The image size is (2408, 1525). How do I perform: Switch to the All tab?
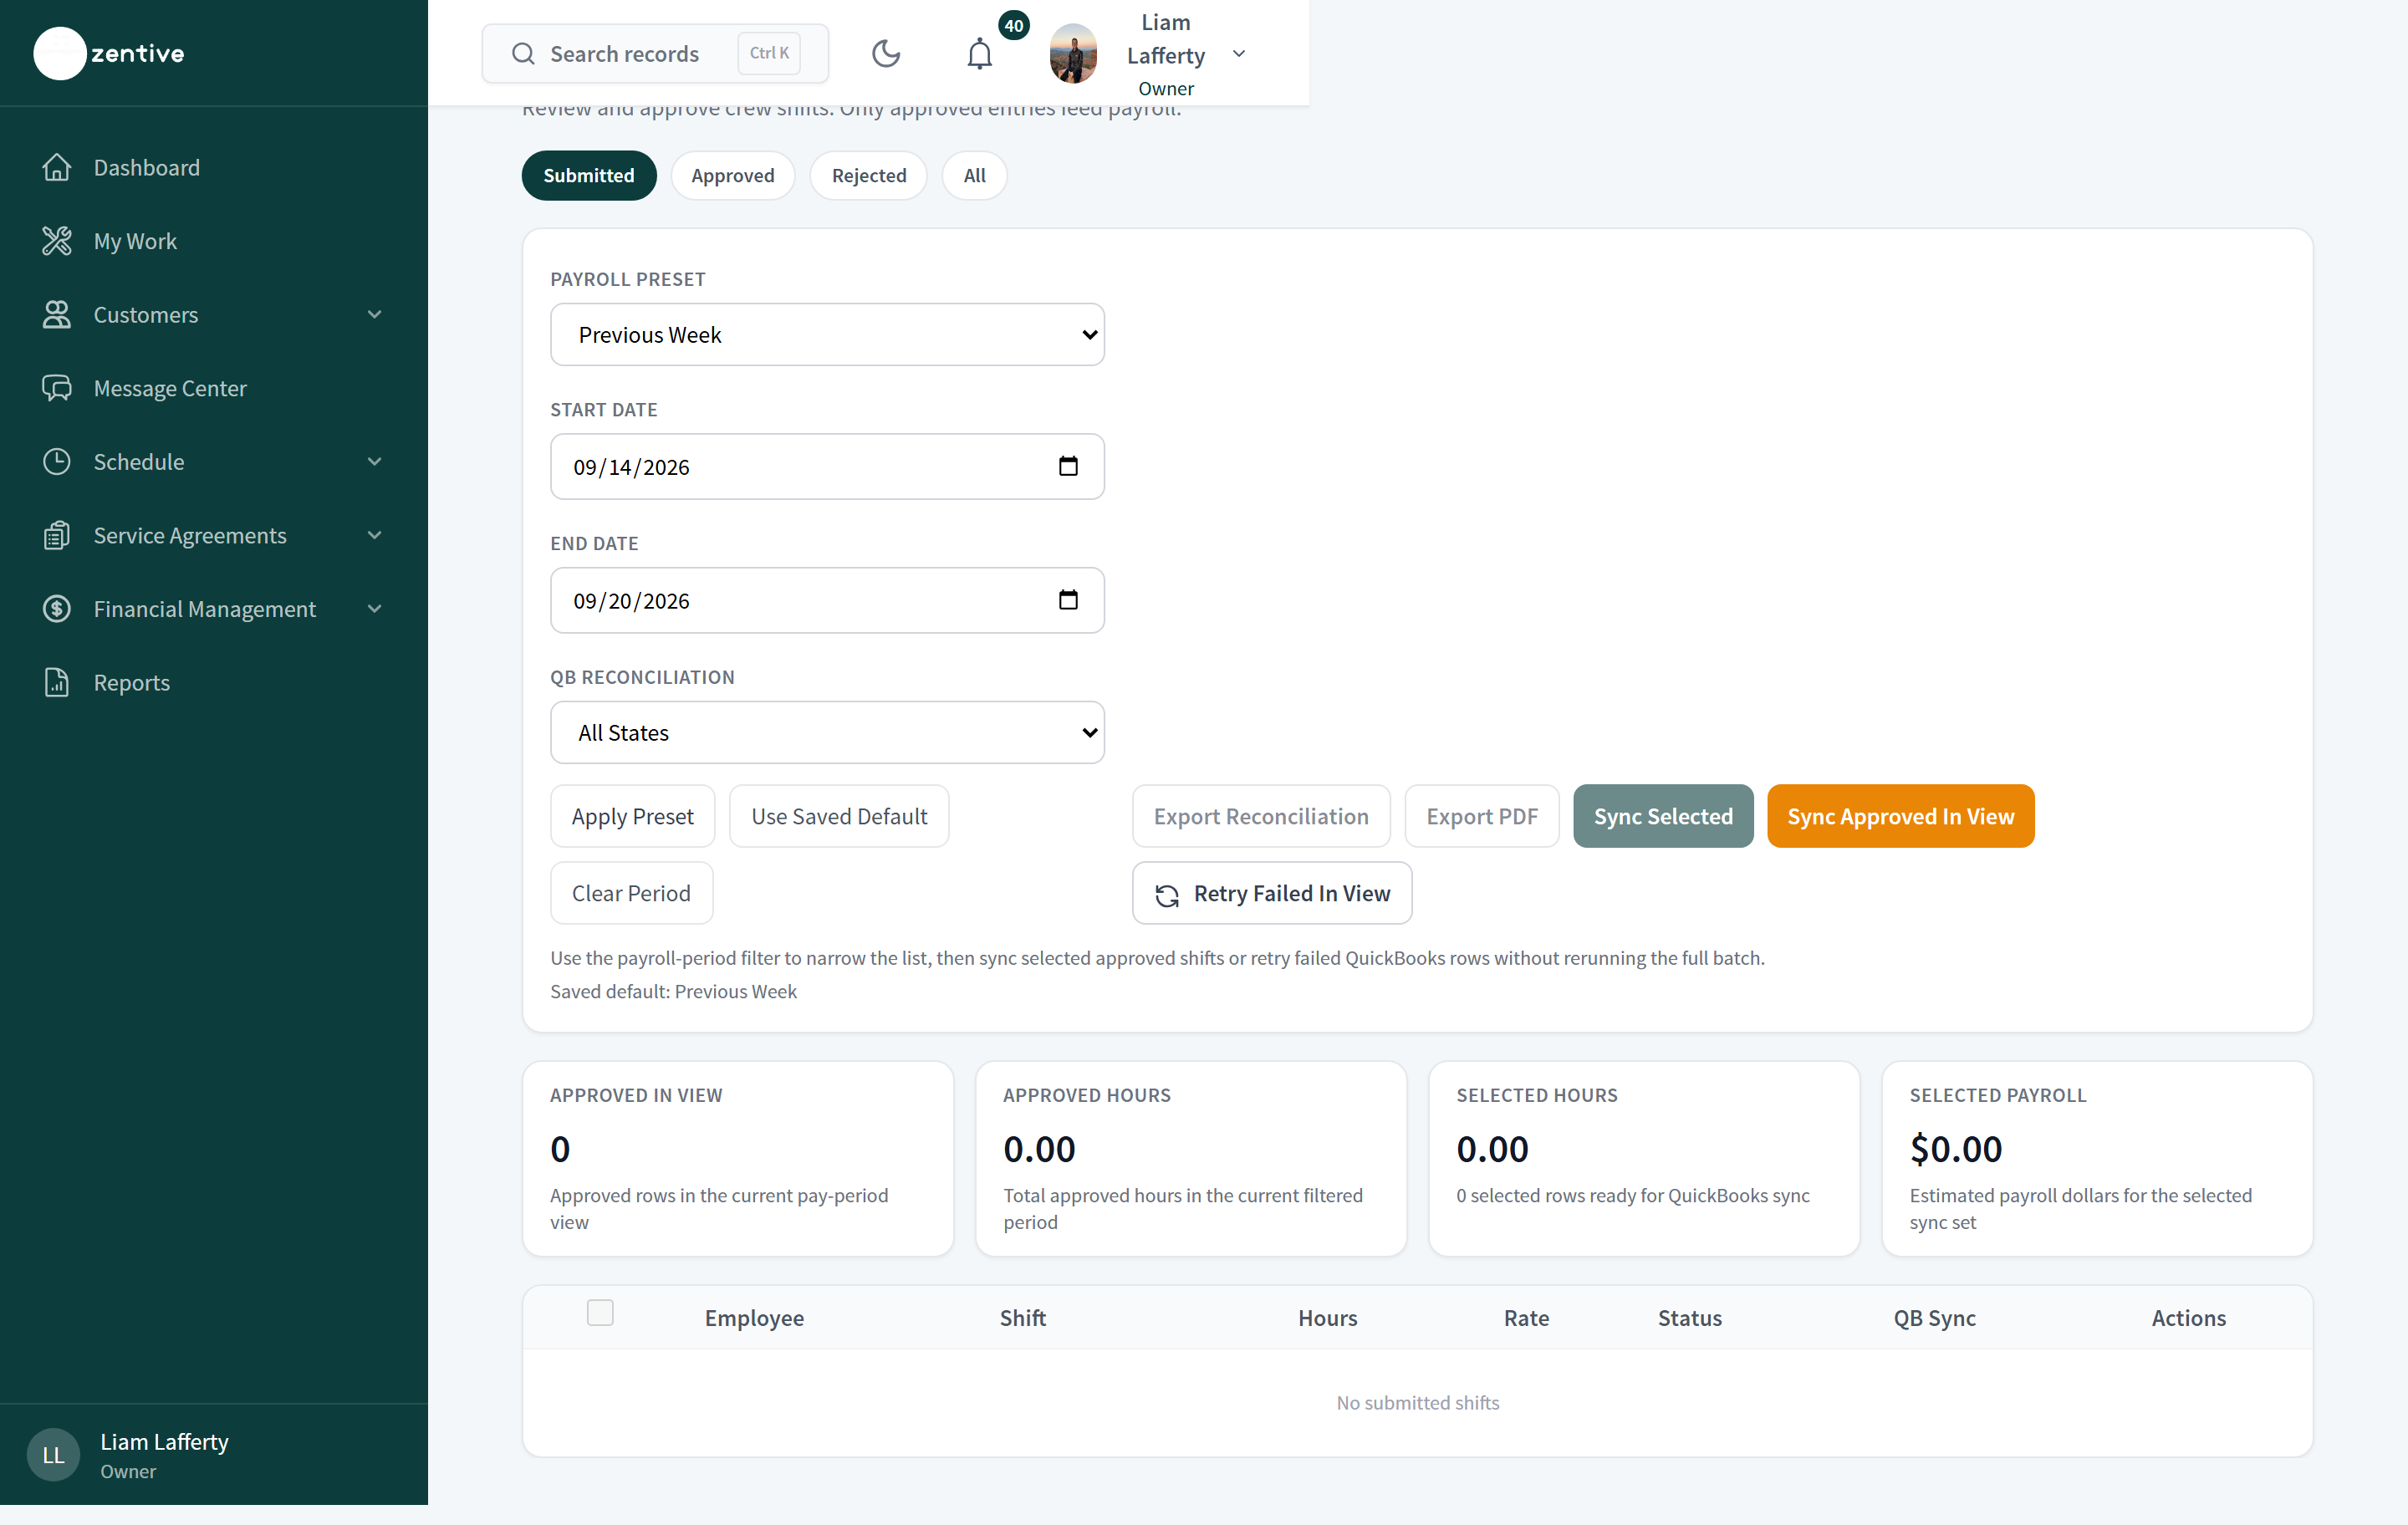[975, 175]
